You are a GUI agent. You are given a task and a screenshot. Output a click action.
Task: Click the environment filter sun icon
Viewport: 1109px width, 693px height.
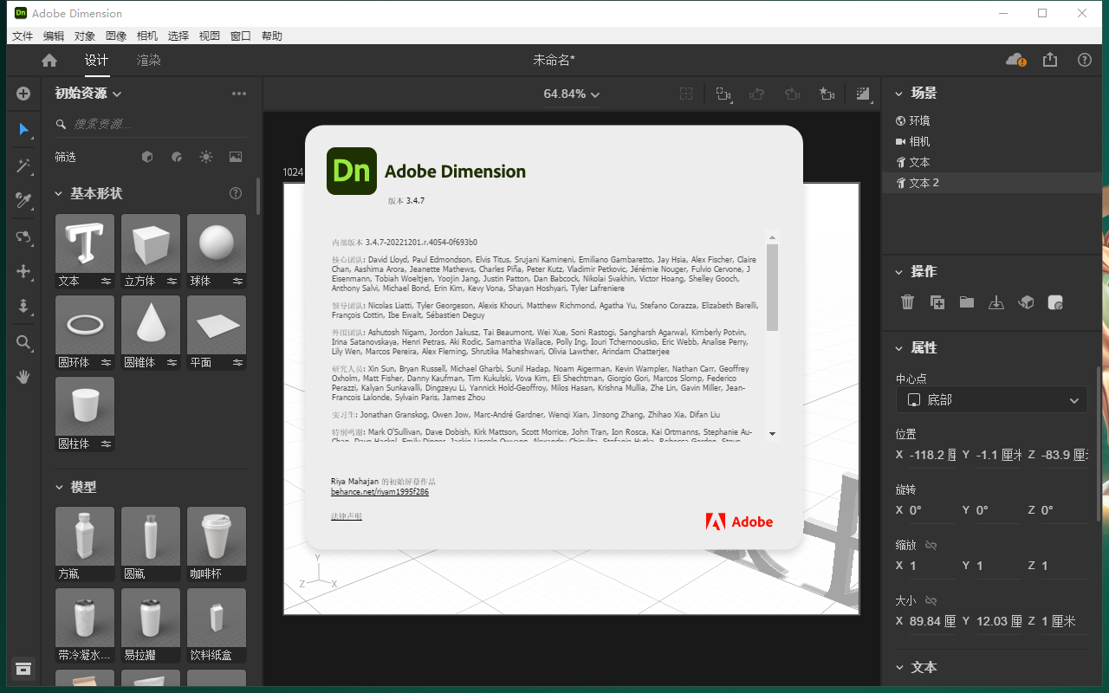(x=206, y=157)
